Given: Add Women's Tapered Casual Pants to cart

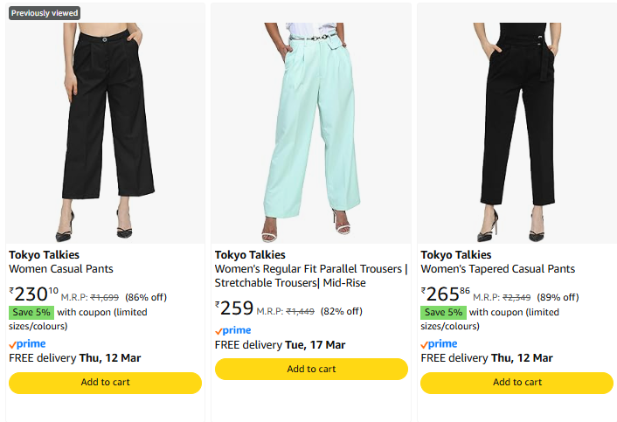Looking at the screenshot, I should tap(517, 383).
